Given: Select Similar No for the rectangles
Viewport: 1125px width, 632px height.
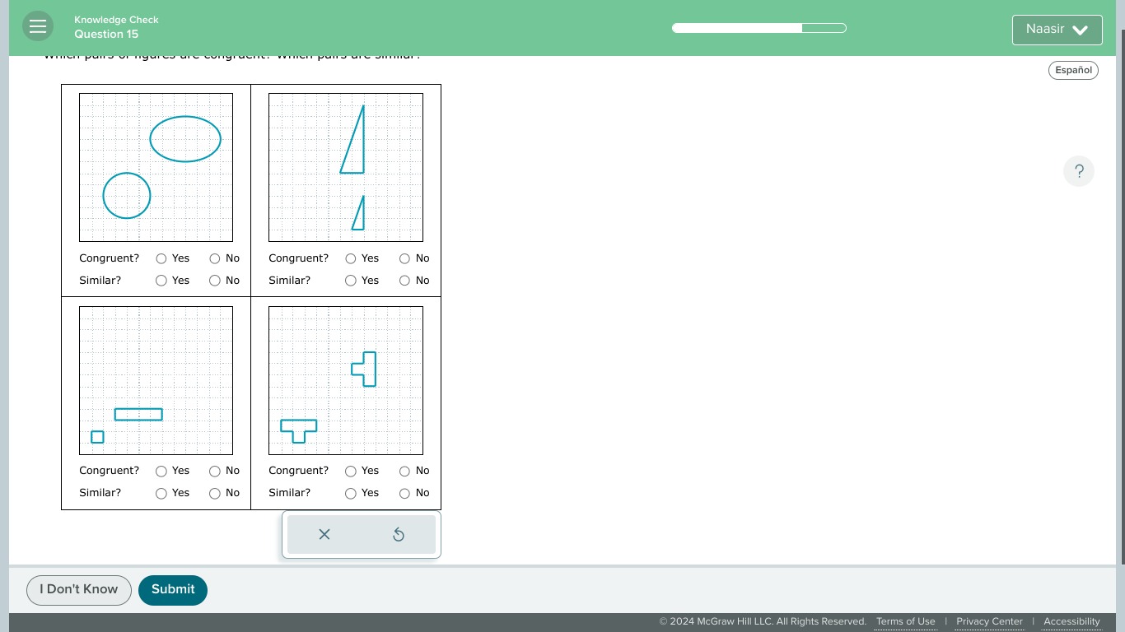Looking at the screenshot, I should 215,494.
